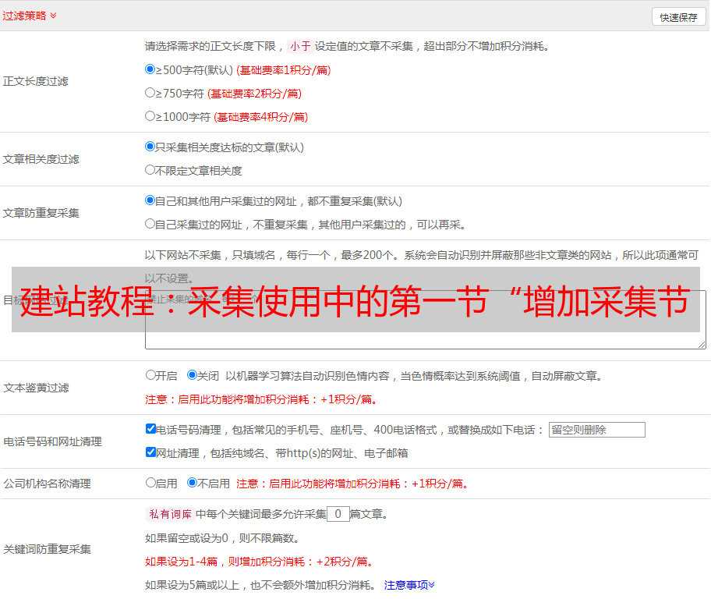
Task: Toggle the 网址清理 checkbox
Action: (x=151, y=452)
